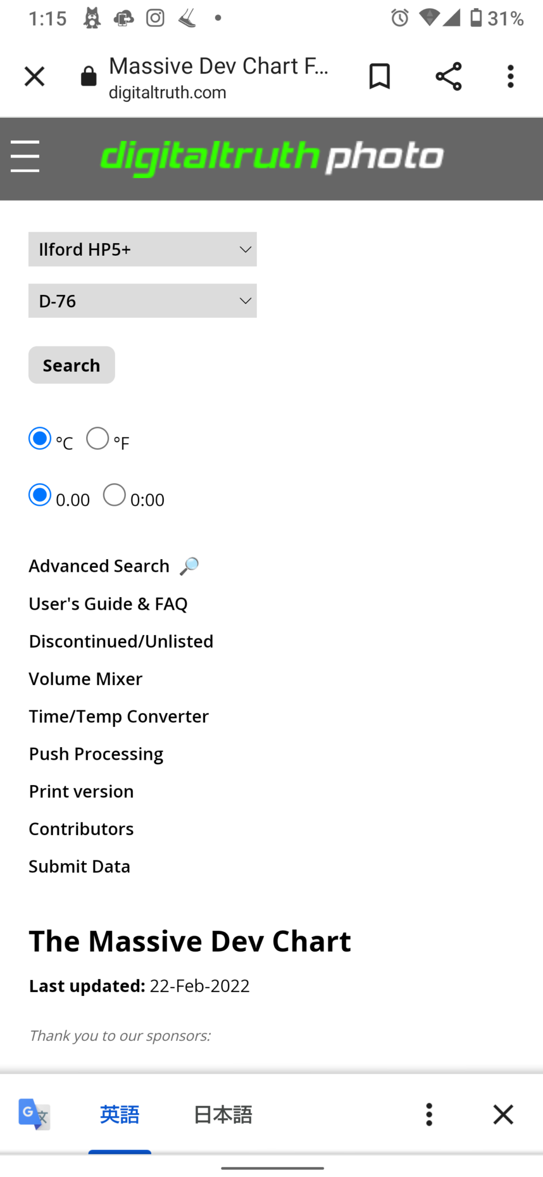Open the Time/Temp Converter link
This screenshot has width=543, height=1177.
click(x=119, y=717)
